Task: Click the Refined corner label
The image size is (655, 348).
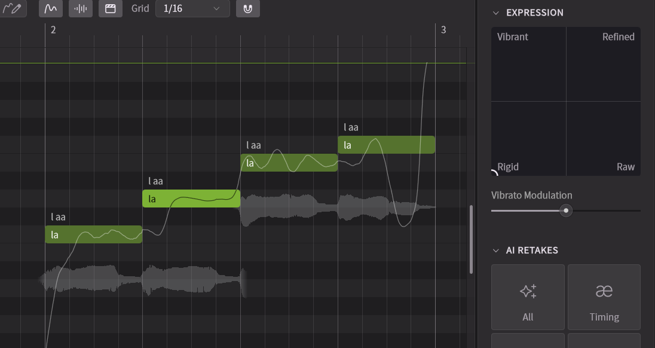Action: point(618,36)
